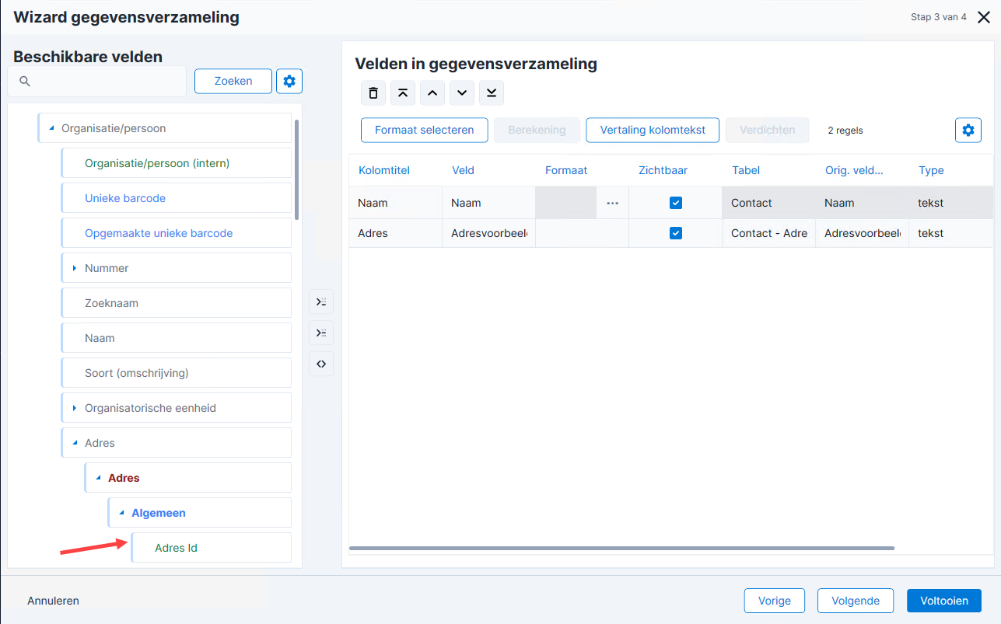Viewport: 1001px width, 624px height.
Task: Uncheck Zichtbaar checkbox for Adres row
Action: 676,233
